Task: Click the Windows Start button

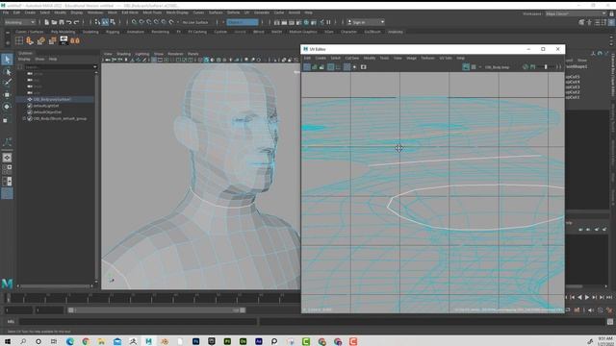Action: [8, 341]
